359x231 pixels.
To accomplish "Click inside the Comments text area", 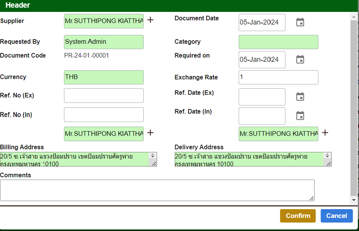I will click(x=157, y=190).
